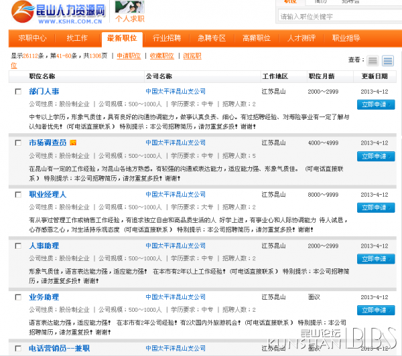Apply now to 职业经理人 with 立即申请
Viewport: 402px width, 356px height.
tap(376, 207)
